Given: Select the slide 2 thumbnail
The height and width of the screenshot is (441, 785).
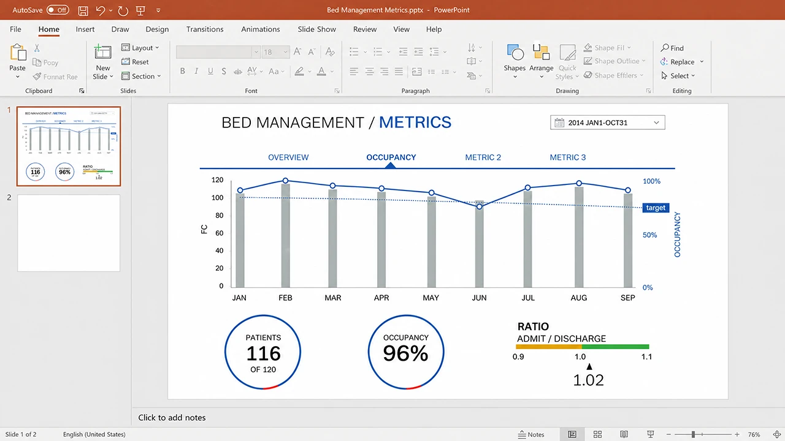Looking at the screenshot, I should [x=69, y=233].
